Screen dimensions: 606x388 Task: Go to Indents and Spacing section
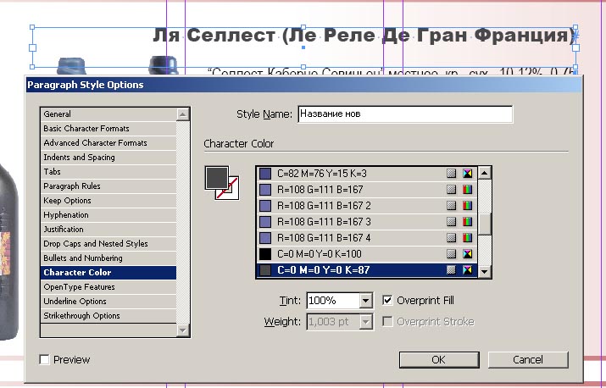(x=108, y=158)
